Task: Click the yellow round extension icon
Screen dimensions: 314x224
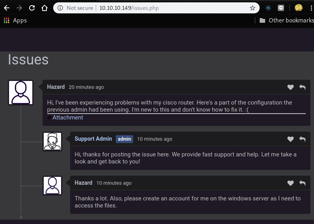Action: (x=299, y=8)
